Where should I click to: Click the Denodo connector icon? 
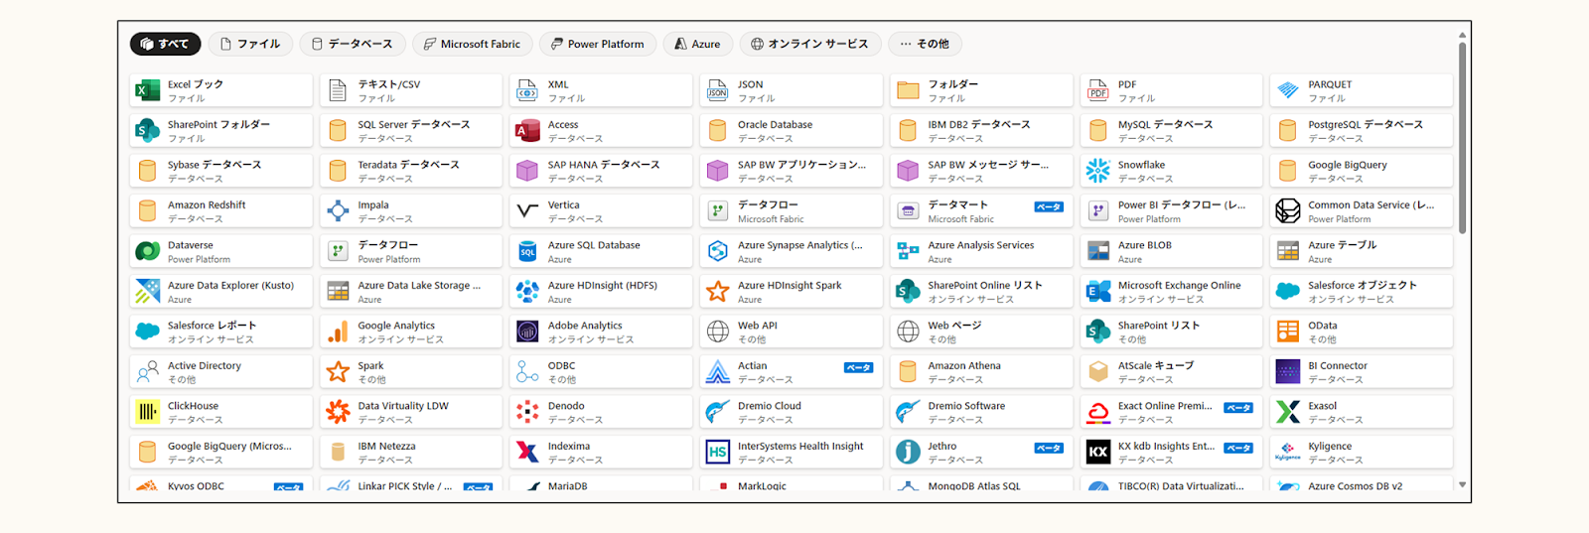tap(527, 412)
